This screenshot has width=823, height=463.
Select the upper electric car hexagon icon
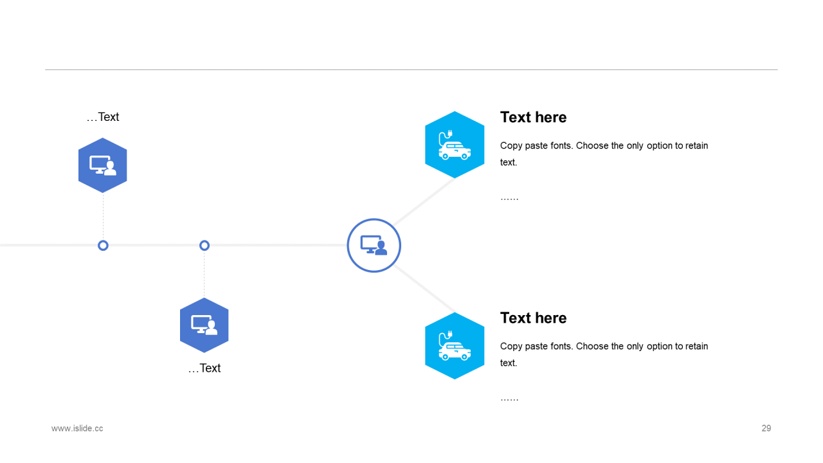pyautogui.click(x=455, y=145)
